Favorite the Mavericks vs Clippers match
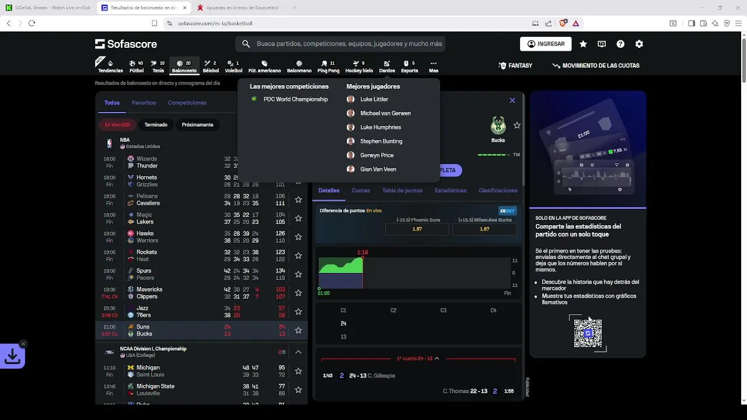Screen dimensions: 747x420 pos(298,293)
